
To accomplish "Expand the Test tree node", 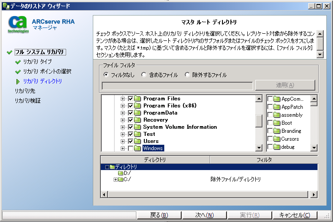I will point(123,134).
